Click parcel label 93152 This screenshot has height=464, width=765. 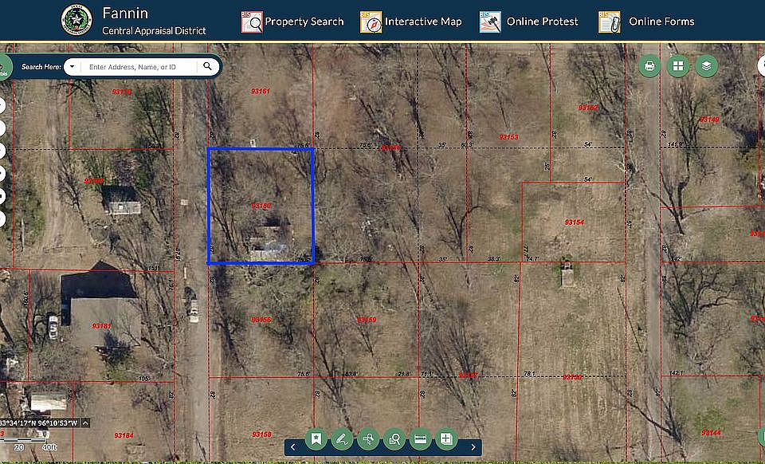pyautogui.click(x=588, y=108)
